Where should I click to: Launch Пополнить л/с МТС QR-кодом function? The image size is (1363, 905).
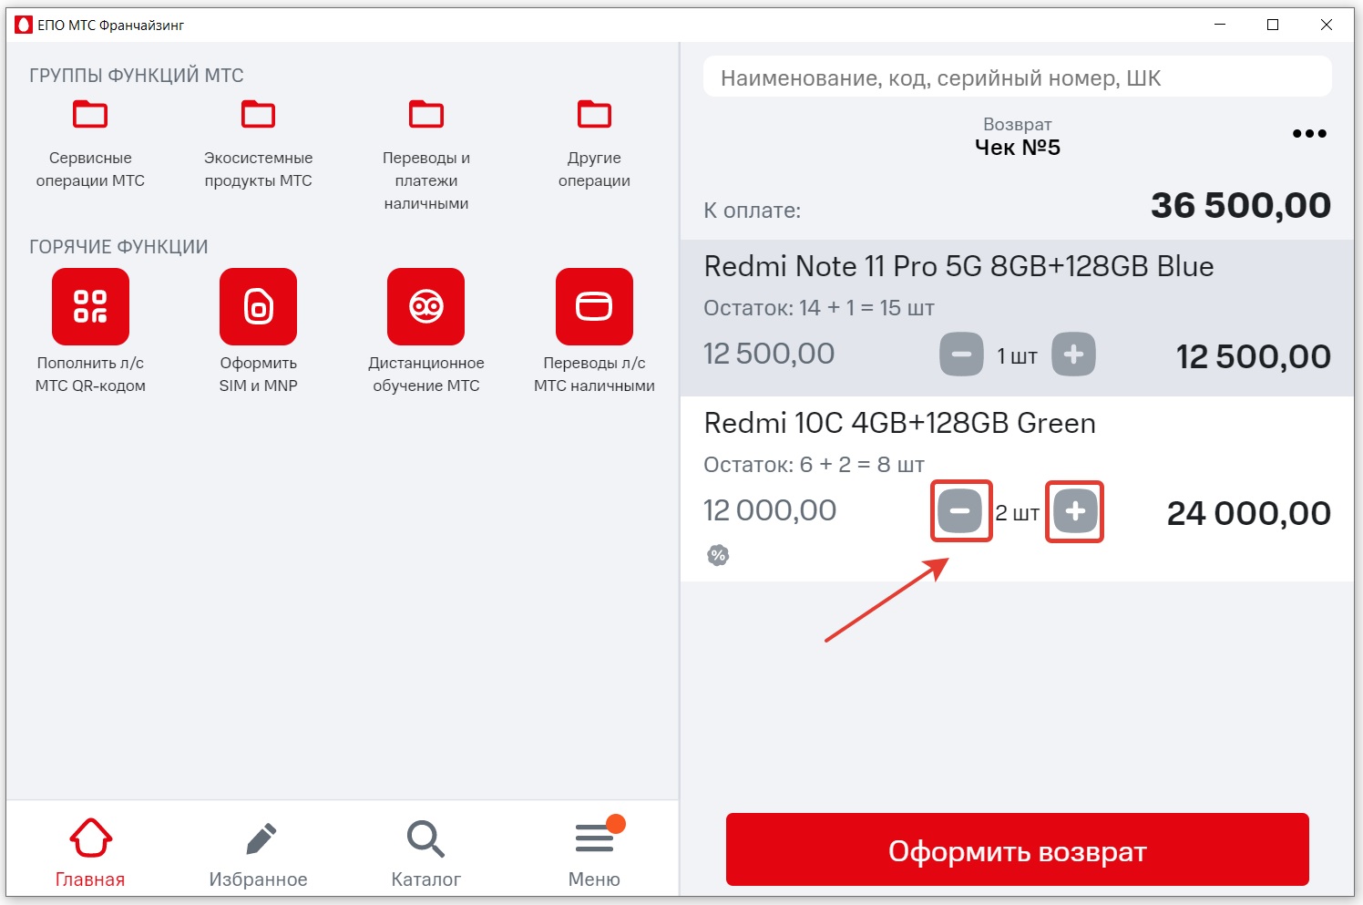point(90,307)
